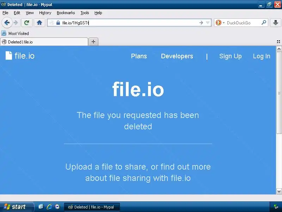Click the Most Visited bookmark icon

coord(4,33)
